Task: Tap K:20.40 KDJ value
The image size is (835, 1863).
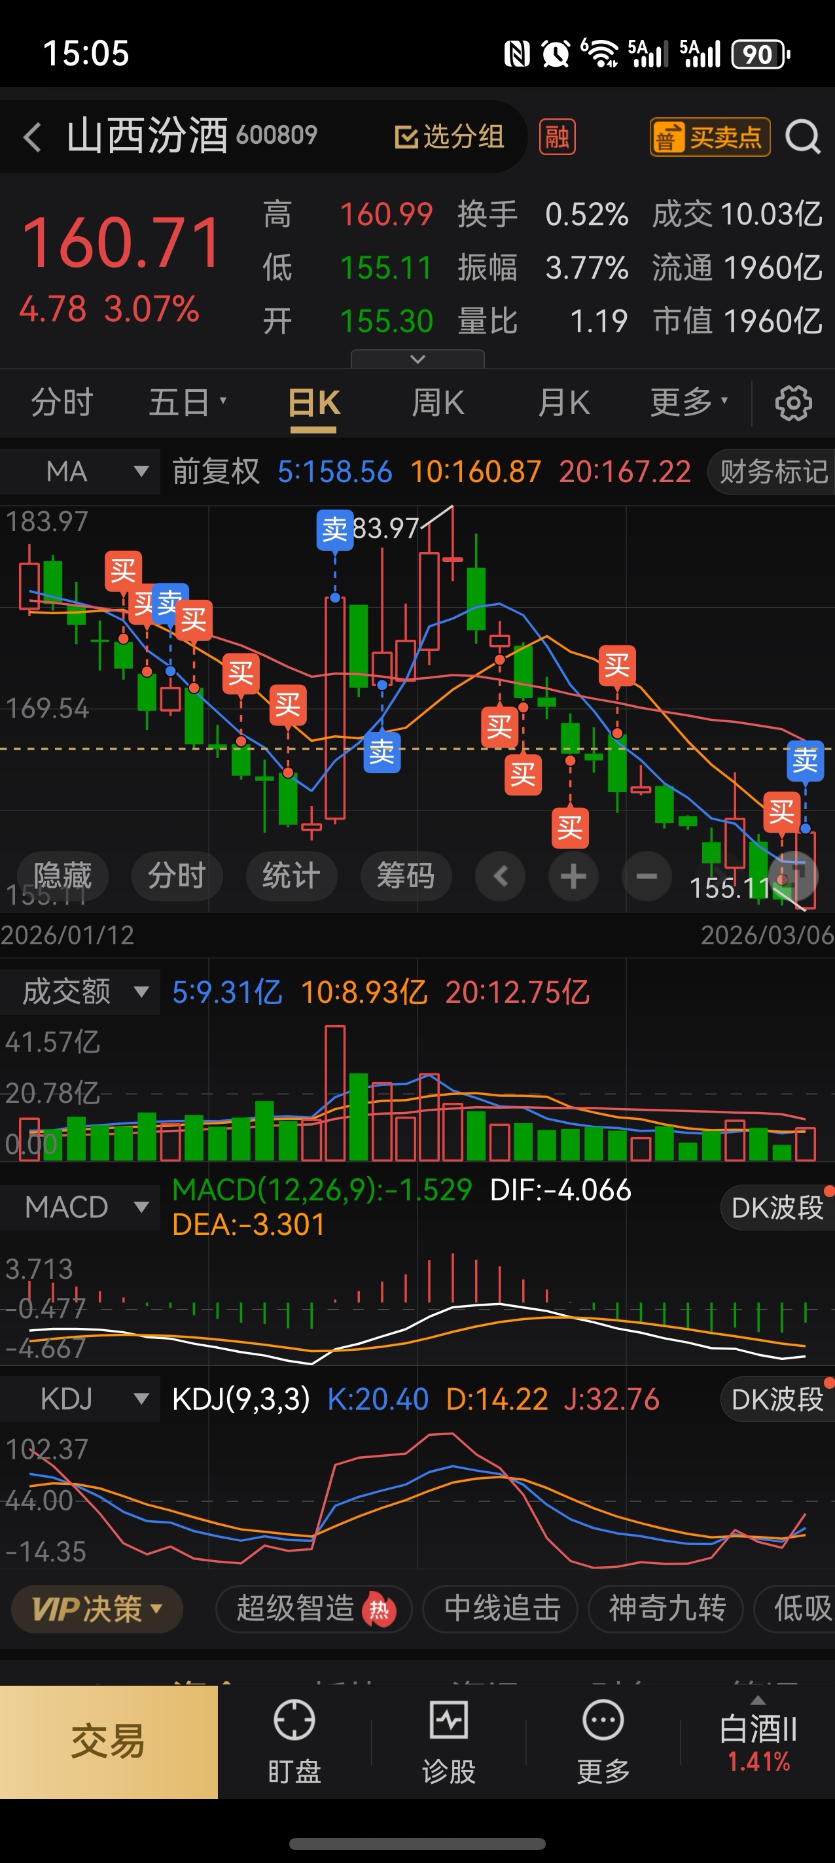Action: [x=378, y=1399]
